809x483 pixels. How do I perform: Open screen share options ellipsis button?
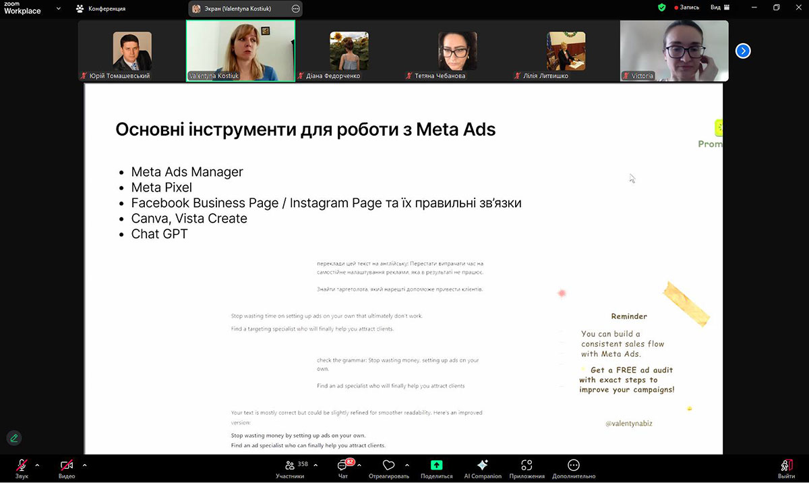click(295, 9)
